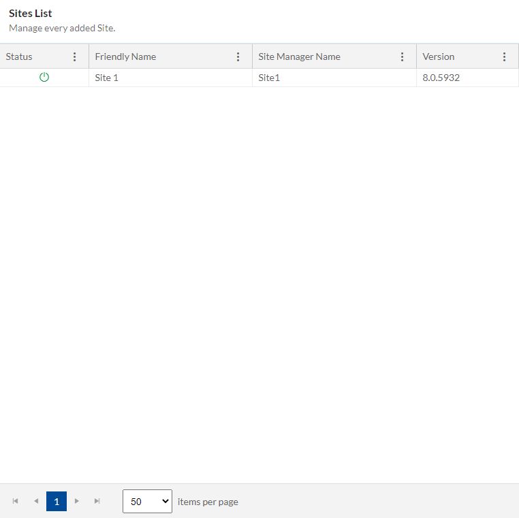Sort by the Version column header
Screen dimensions: 519x518
pyautogui.click(x=438, y=57)
